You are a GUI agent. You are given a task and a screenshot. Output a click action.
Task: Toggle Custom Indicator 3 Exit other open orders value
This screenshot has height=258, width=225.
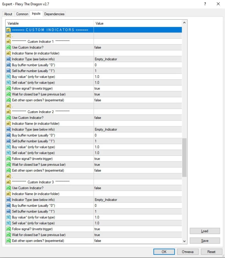[x=137, y=241]
